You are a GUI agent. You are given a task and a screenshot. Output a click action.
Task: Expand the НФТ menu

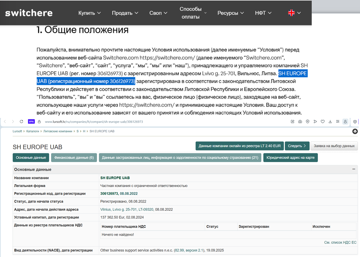263,13
